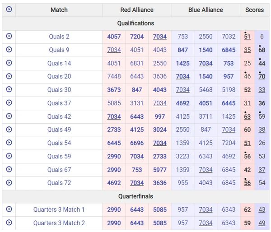This screenshot has height=232, width=271.
Task: Open the Quals 9 match link
Action: click(x=59, y=50)
